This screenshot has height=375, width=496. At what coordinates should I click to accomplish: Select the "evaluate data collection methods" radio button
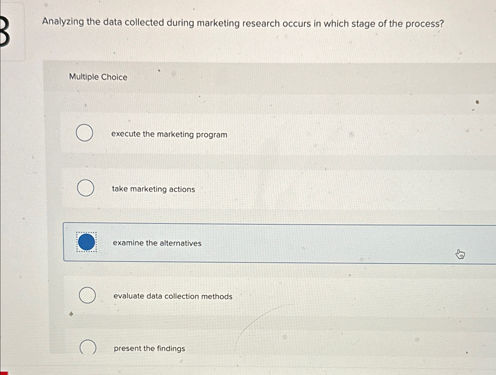coord(87,295)
